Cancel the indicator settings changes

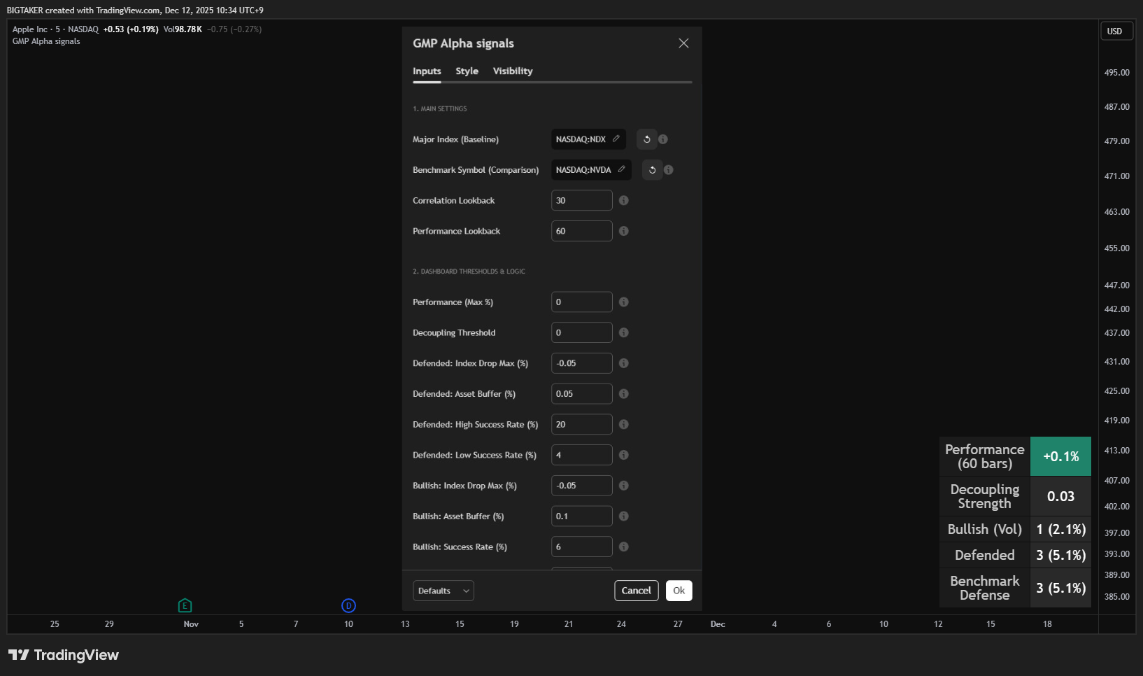[x=637, y=591]
